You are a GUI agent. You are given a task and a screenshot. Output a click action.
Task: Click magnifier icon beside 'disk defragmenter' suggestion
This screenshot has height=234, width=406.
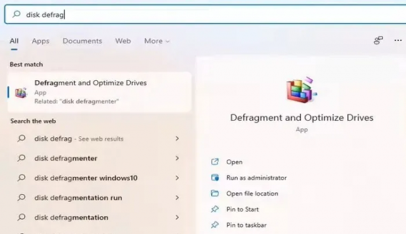click(21, 158)
